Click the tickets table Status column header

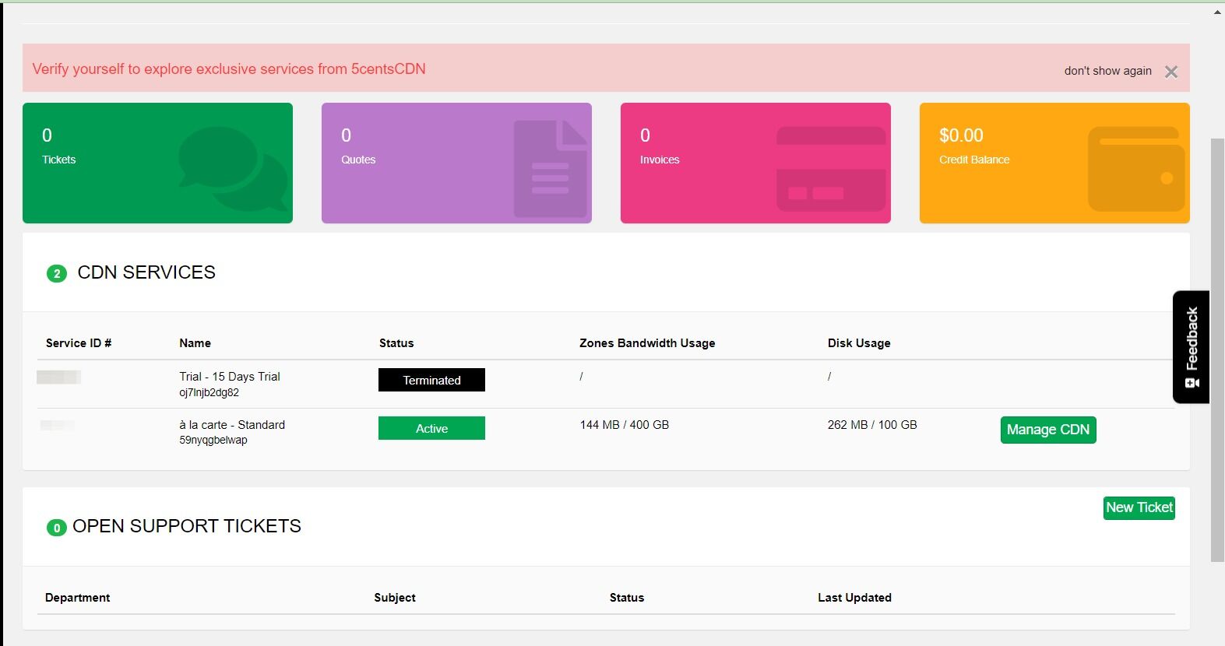[627, 597]
